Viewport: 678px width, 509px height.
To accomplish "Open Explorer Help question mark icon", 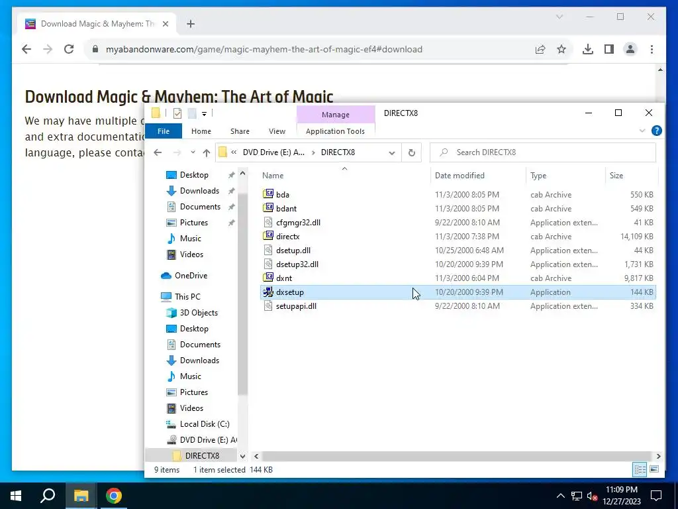I will [656, 131].
